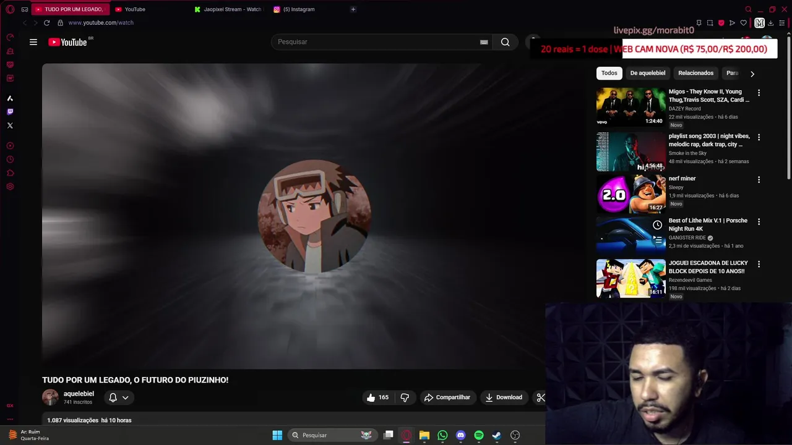This screenshot has width=792, height=445.
Task: Reload the current page
Action: (x=46, y=23)
